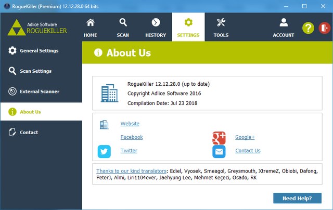Open the Account section

(284, 28)
